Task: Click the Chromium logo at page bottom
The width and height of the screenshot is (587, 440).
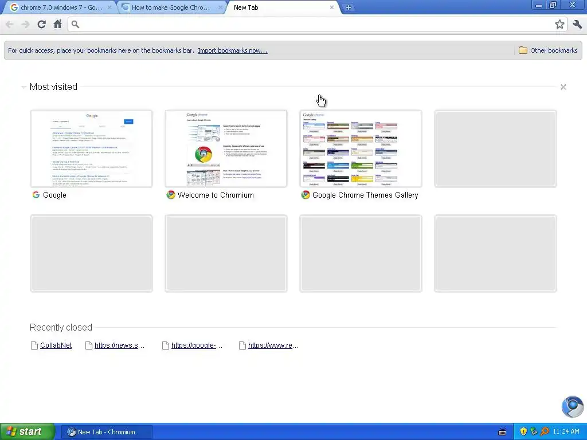Action: 573,407
